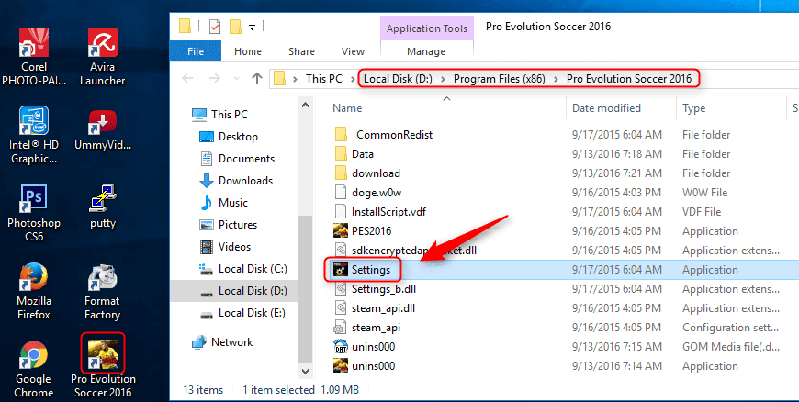Open the Manage ribbon tab
799x402 pixels.
point(426,51)
